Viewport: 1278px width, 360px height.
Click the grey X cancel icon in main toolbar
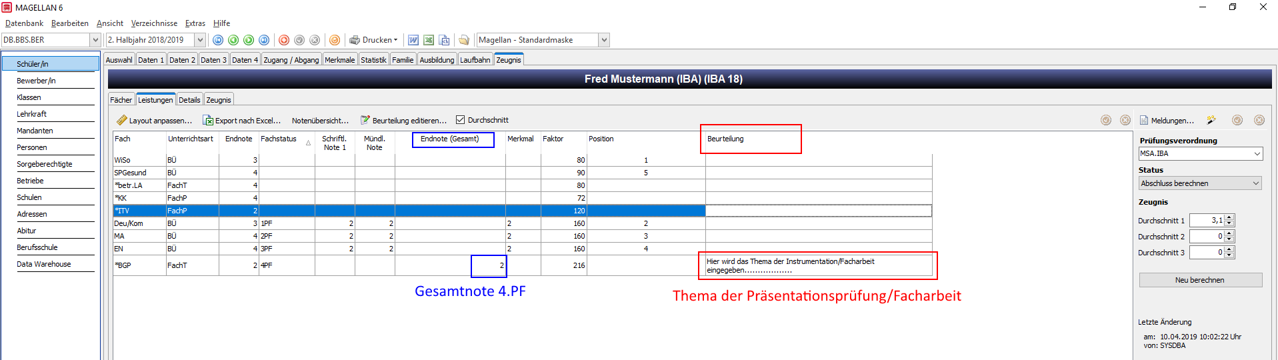(x=315, y=40)
